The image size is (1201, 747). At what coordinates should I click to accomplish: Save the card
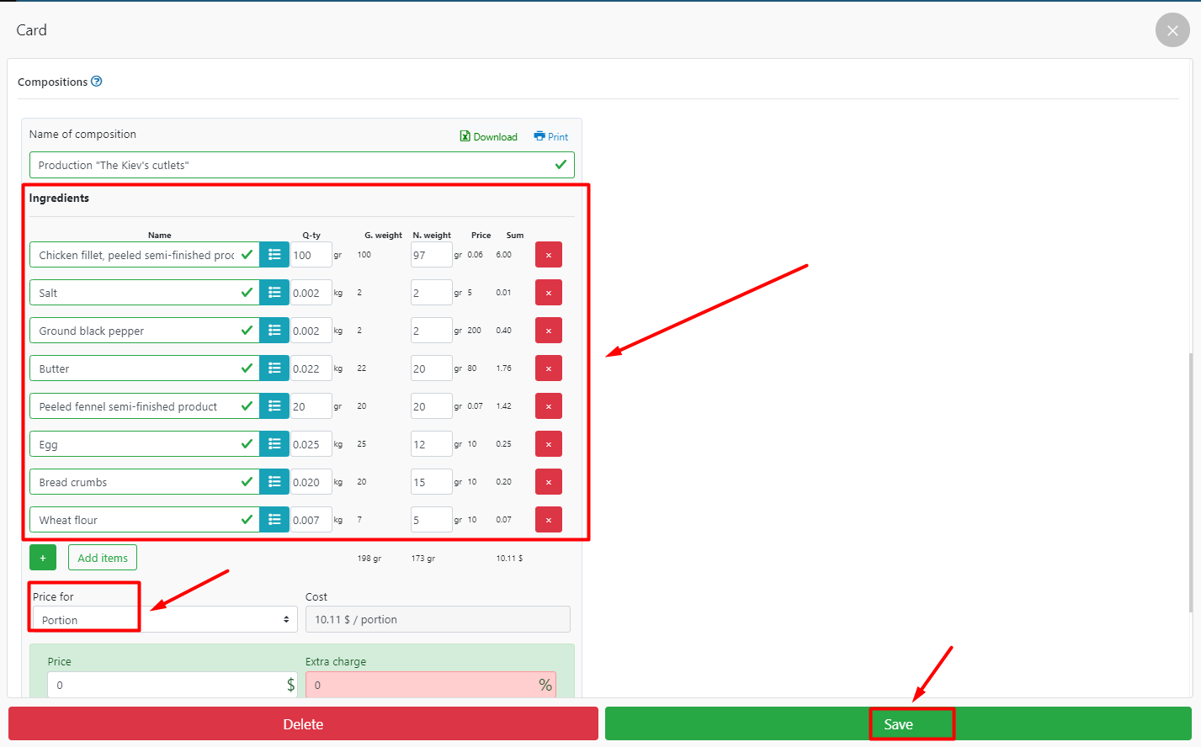tap(898, 724)
